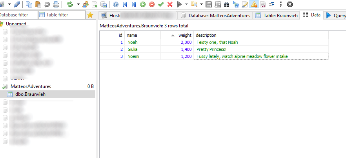Click the scroll with floppy disk icon
The height and width of the screenshot is (158, 346).
[218, 4]
